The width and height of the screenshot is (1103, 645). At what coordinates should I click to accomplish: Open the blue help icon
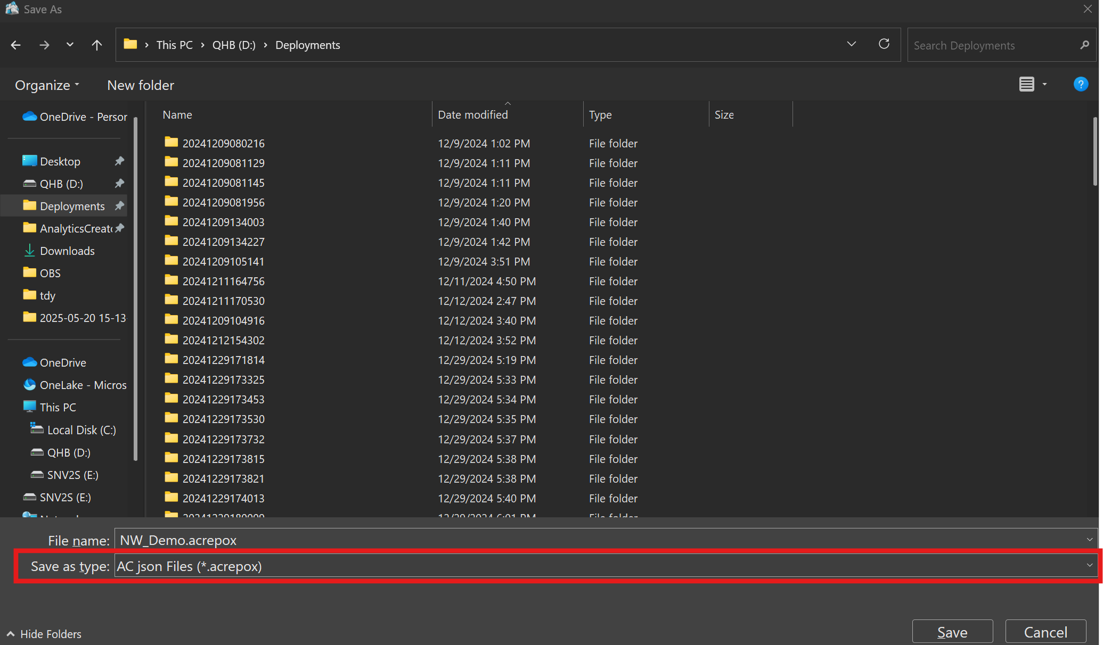coord(1081,84)
